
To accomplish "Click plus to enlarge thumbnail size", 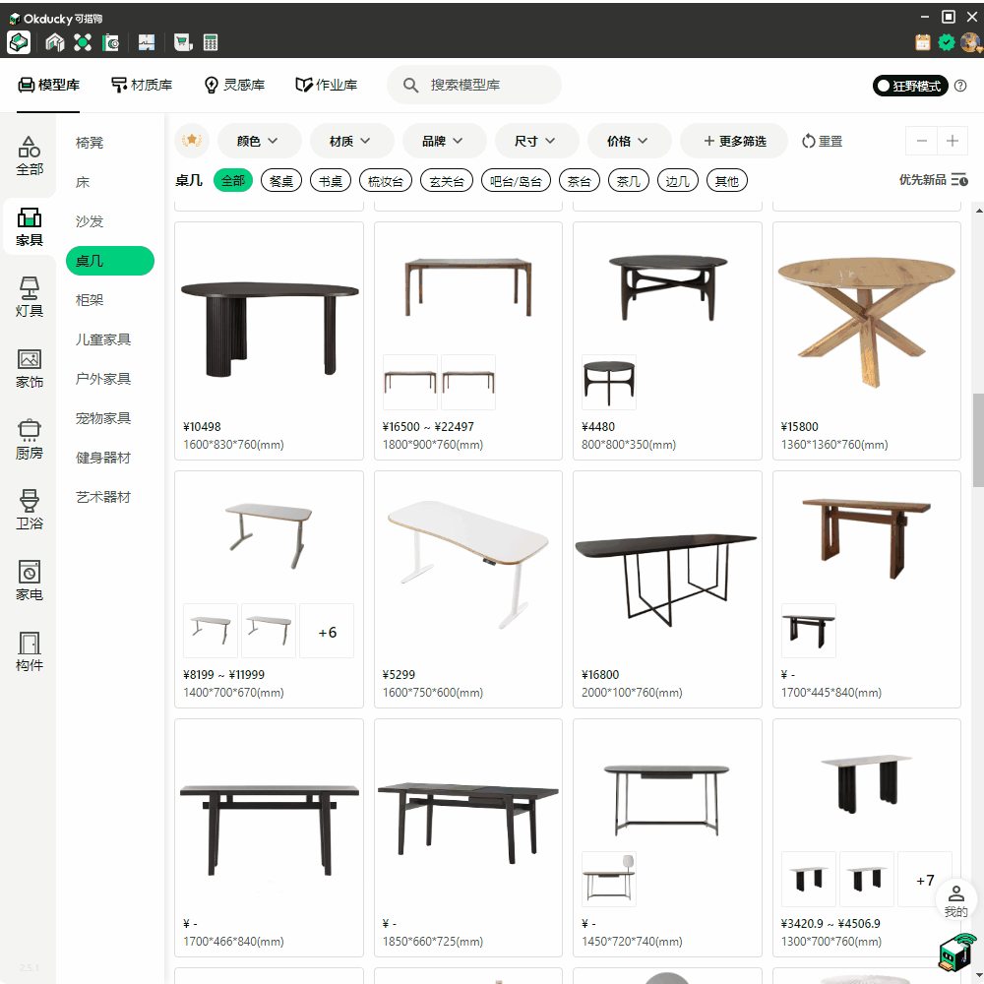I will tap(952, 141).
